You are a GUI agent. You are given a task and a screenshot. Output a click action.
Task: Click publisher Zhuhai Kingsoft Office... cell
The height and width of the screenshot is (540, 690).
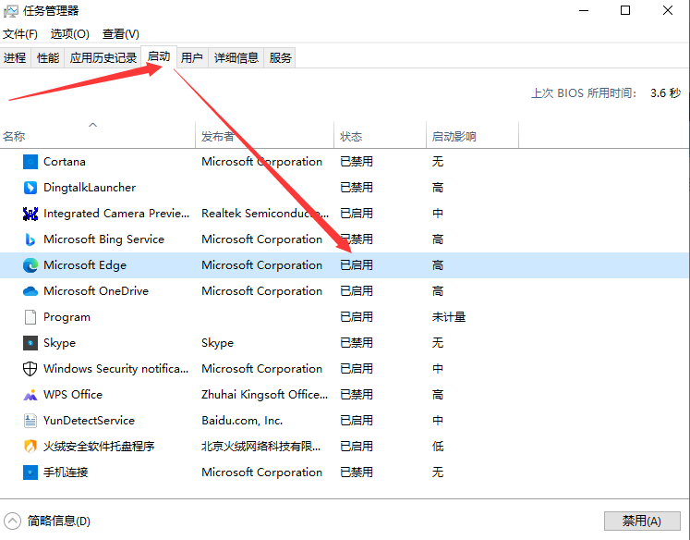[264, 395]
